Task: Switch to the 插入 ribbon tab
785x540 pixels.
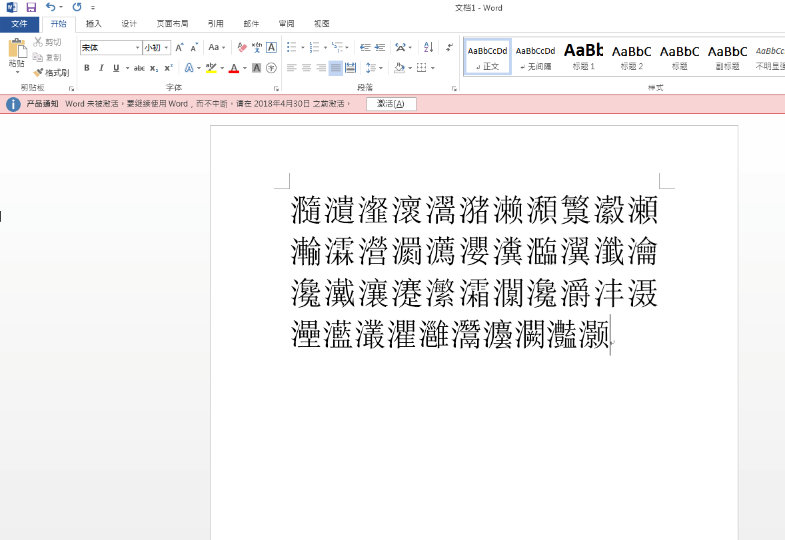Action: (93, 23)
